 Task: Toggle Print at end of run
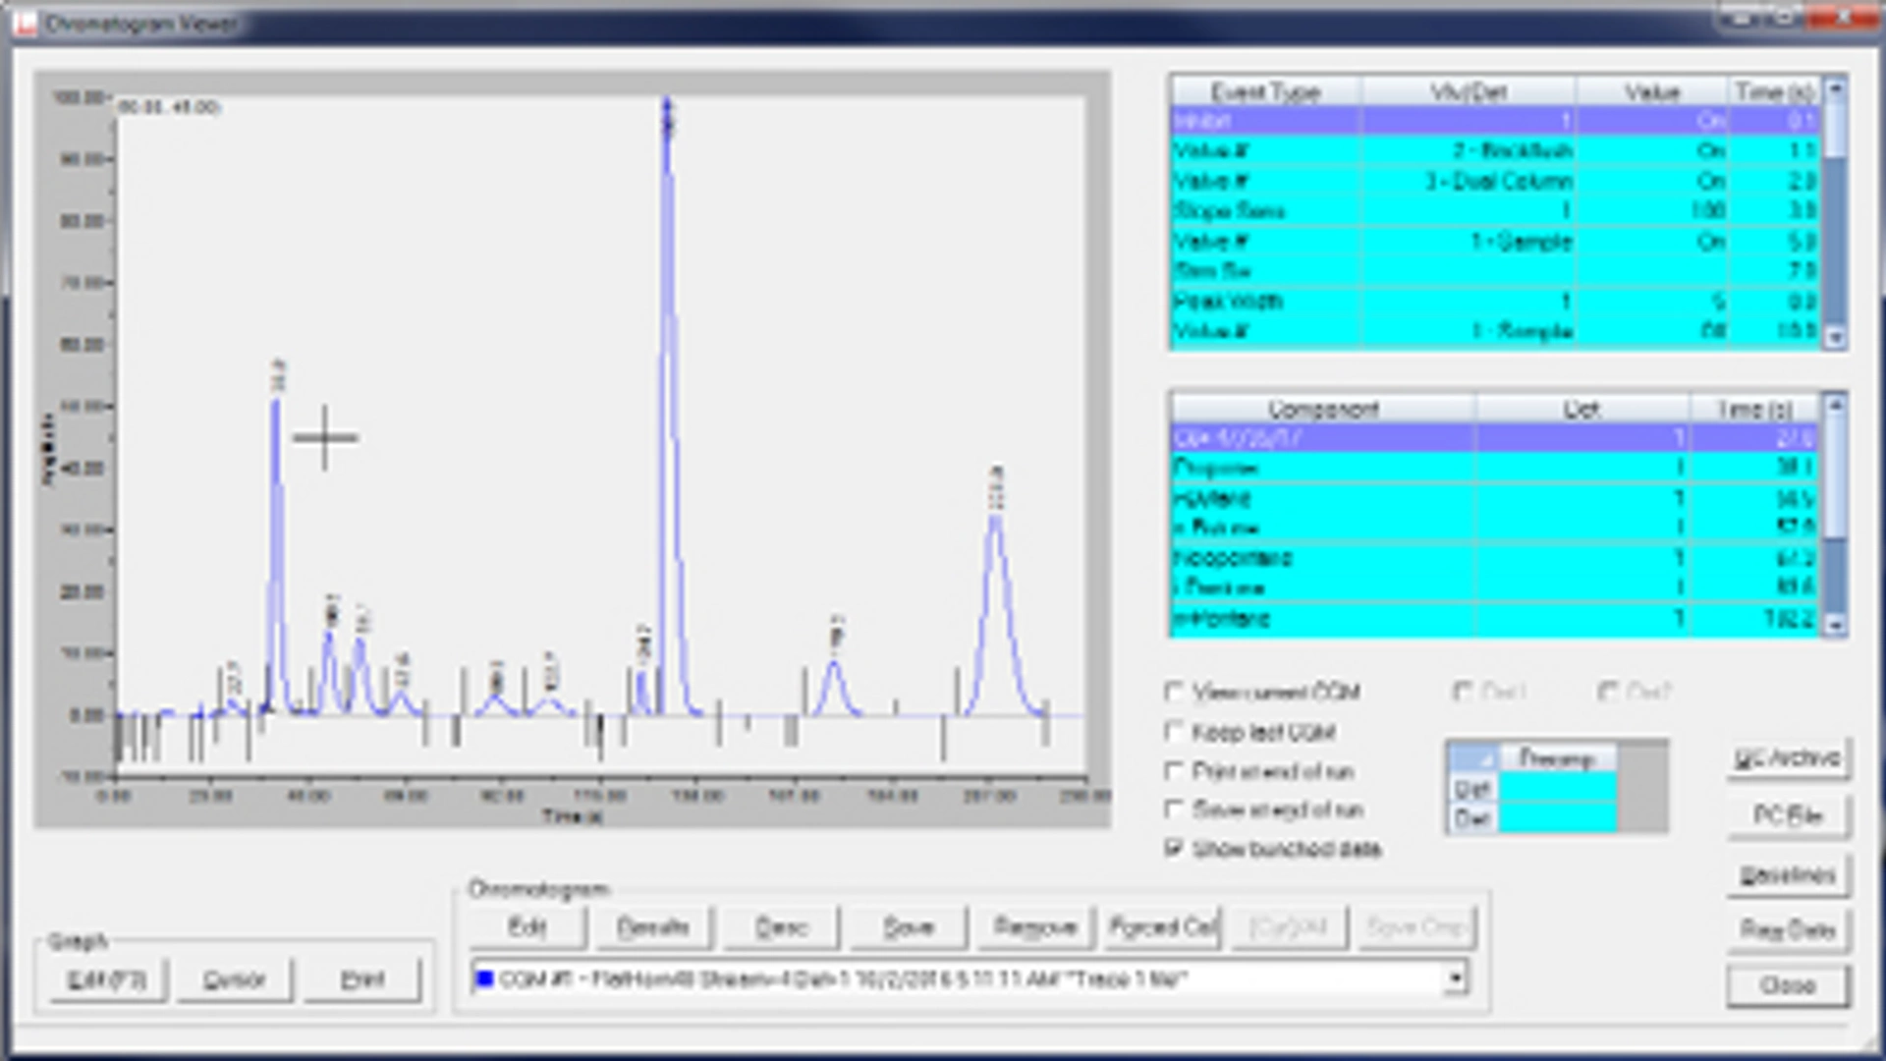(1175, 772)
